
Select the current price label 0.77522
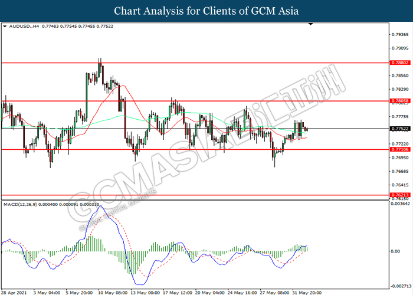(400, 129)
